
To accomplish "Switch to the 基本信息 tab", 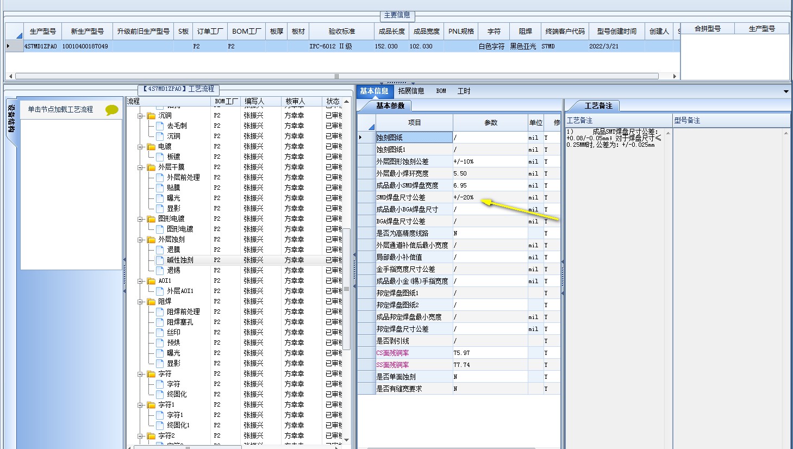I will pyautogui.click(x=374, y=91).
